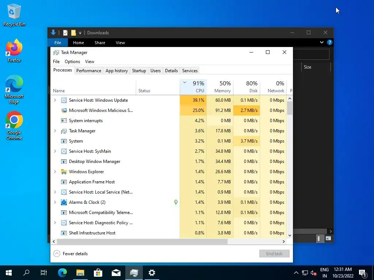
Task: Click the Alarms & Clock app icon
Action: 64,202
